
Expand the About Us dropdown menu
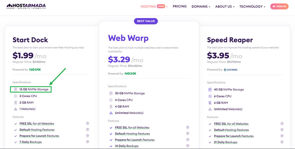pyautogui.click(x=225, y=6)
